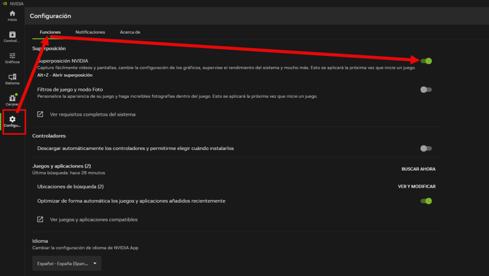Select the Funciones tab

click(50, 32)
